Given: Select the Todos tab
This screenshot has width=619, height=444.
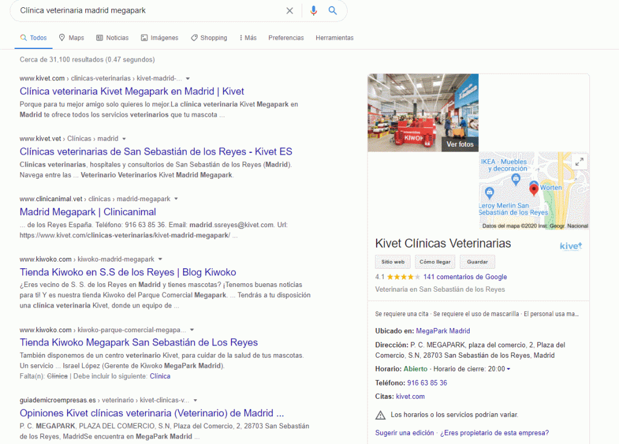Looking at the screenshot, I should [34, 38].
